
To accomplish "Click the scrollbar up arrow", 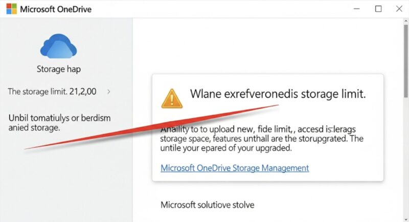I will pos(406,20).
